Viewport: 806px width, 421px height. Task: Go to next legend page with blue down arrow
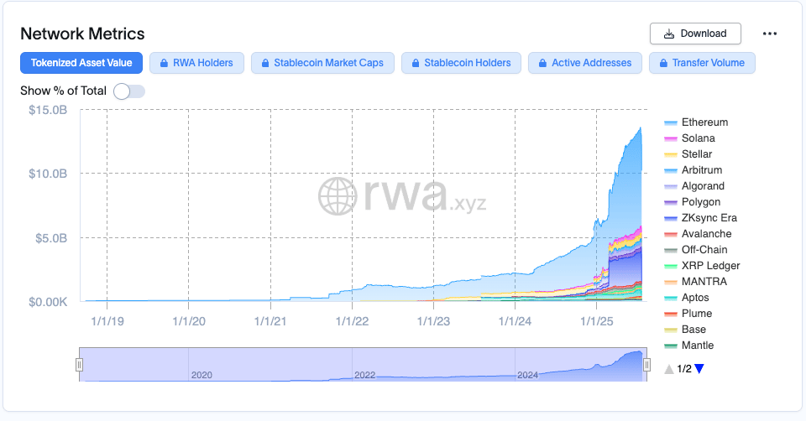[x=699, y=369]
